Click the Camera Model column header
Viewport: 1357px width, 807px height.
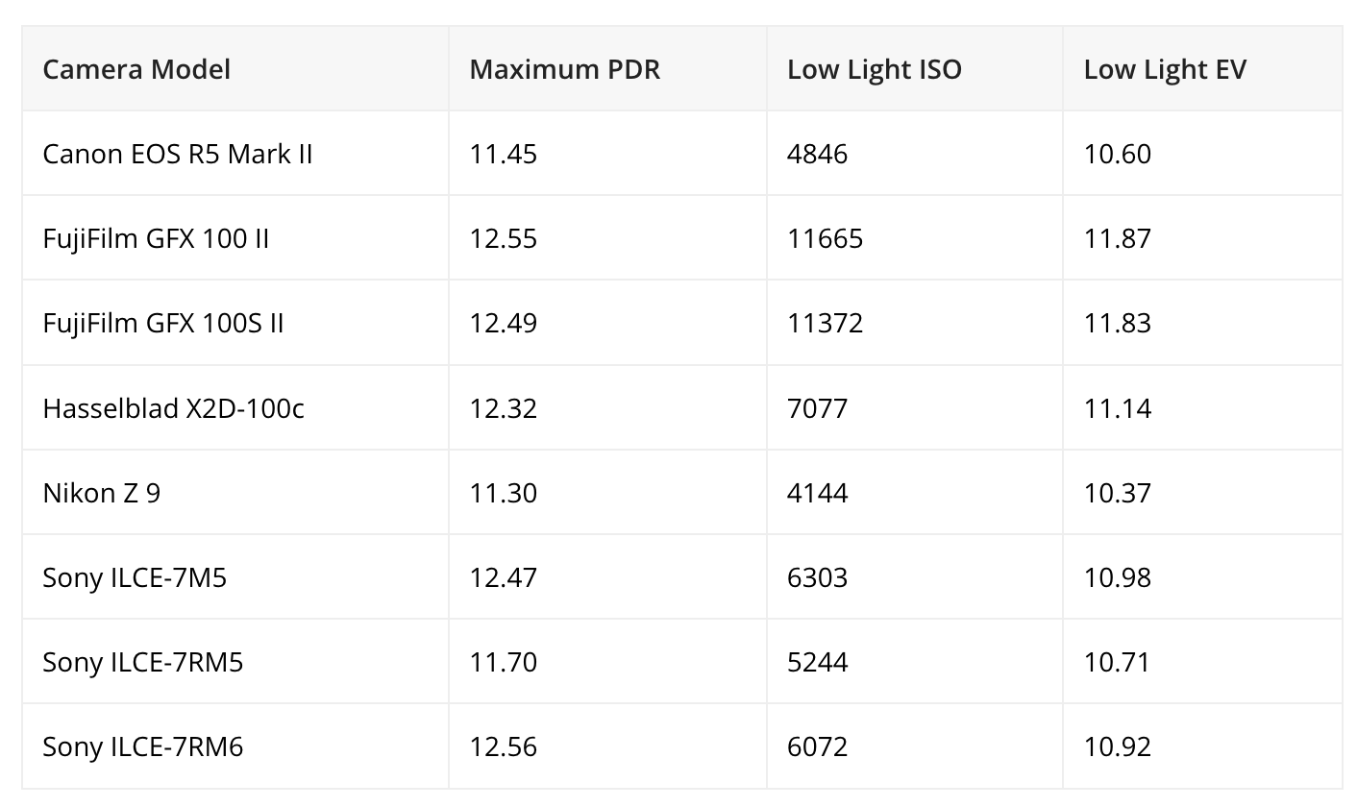(234, 69)
